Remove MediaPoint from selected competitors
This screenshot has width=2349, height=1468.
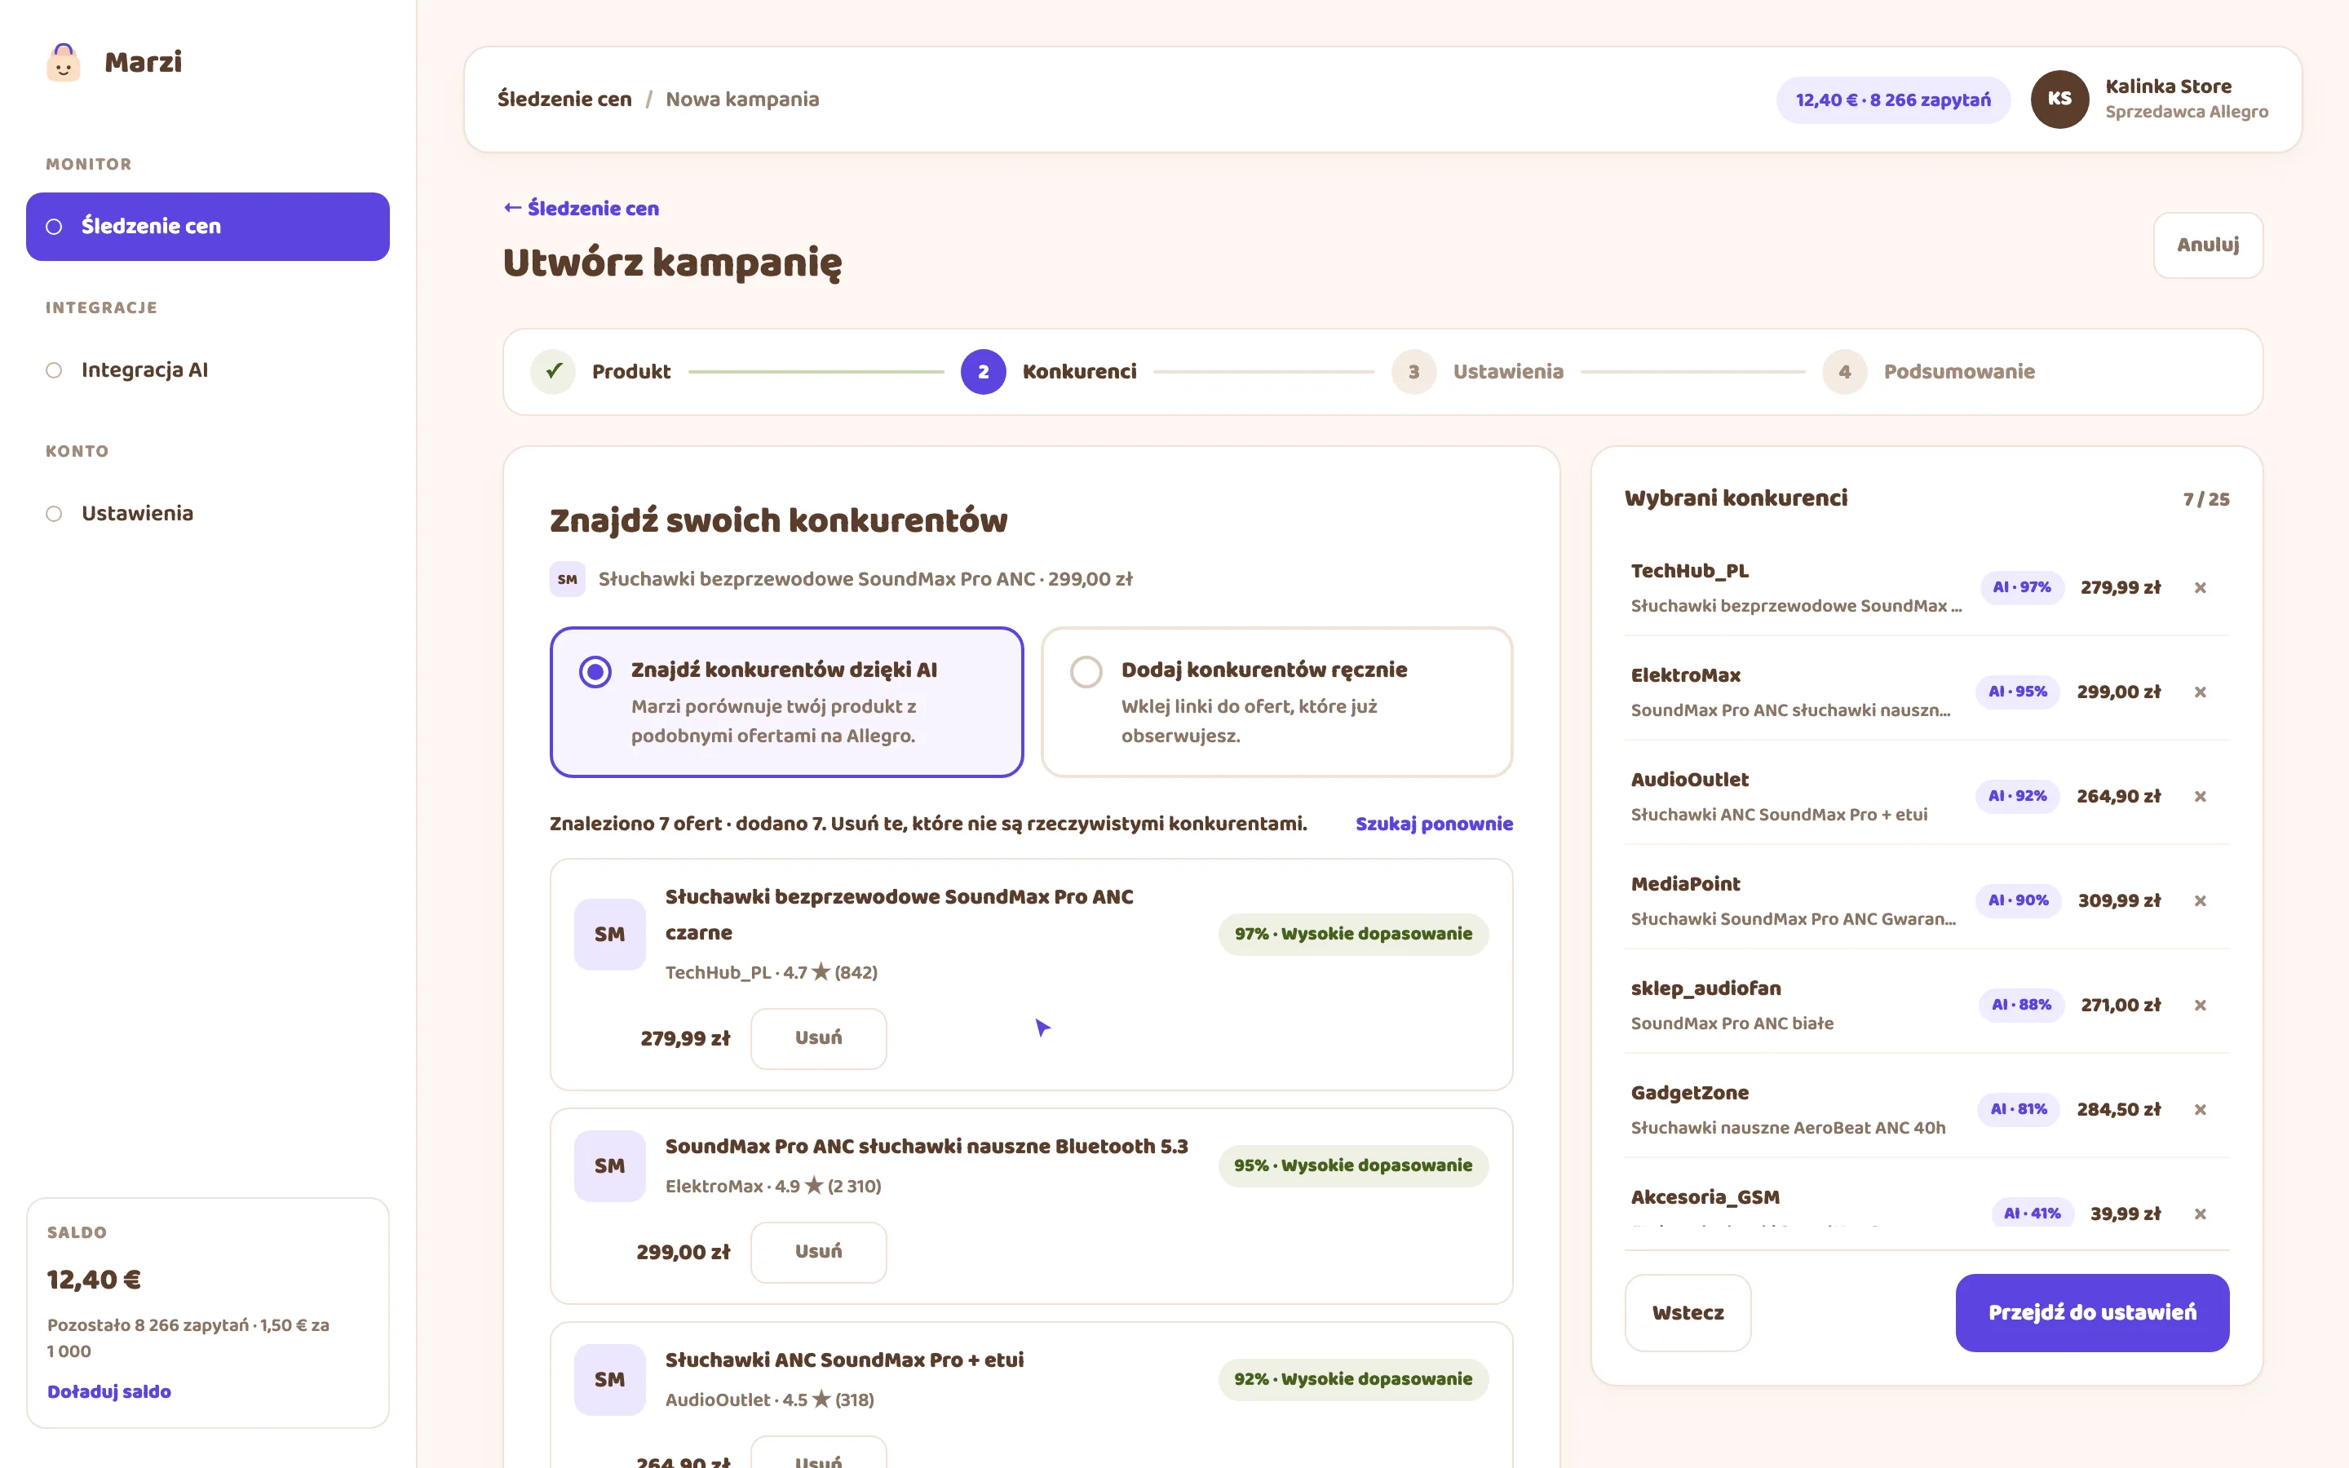(x=2200, y=901)
